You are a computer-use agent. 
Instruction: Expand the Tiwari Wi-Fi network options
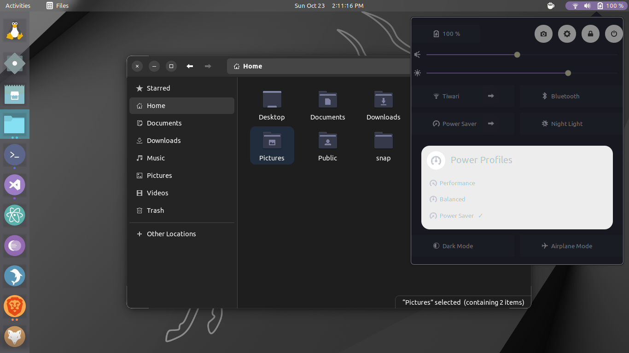(x=490, y=96)
